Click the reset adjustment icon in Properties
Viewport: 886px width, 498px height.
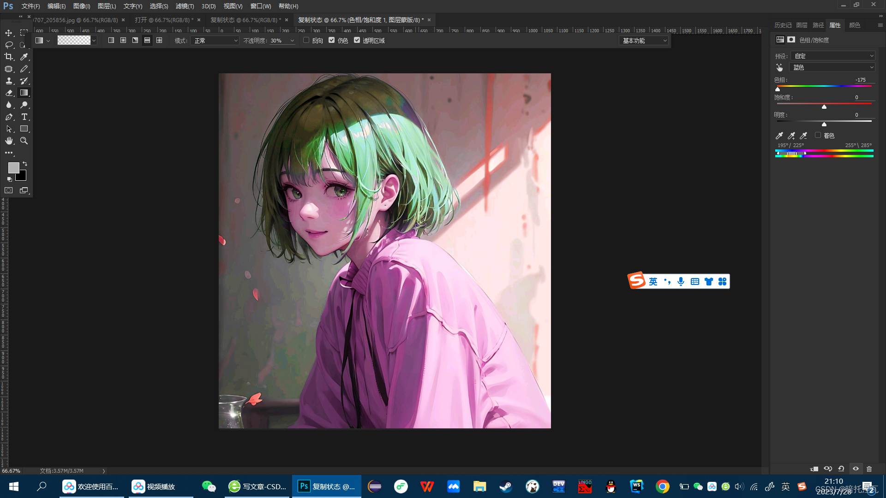point(841,468)
